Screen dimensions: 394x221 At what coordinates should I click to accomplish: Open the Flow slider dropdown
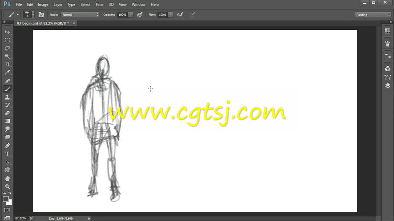pyautogui.click(x=171, y=15)
